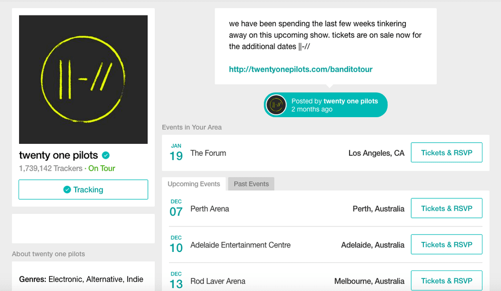Click Tickets & RSVP for Perth Arena

click(x=446, y=208)
